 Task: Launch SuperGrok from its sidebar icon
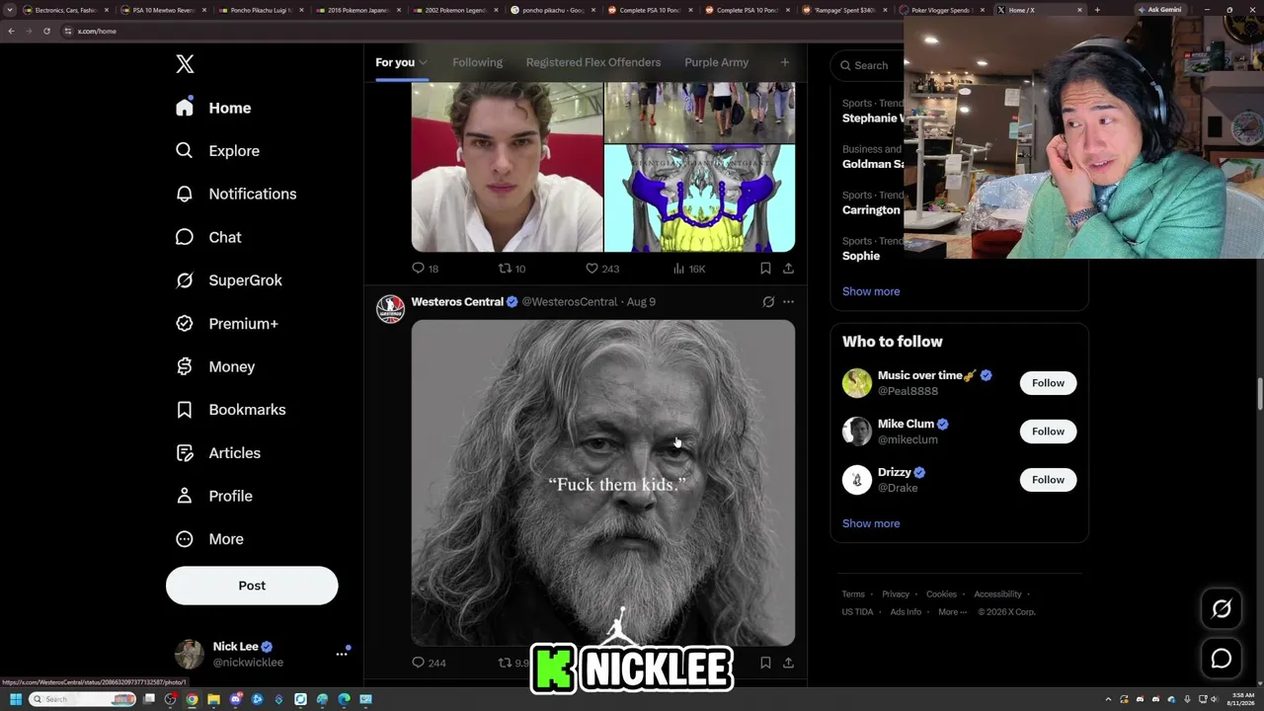point(185,280)
